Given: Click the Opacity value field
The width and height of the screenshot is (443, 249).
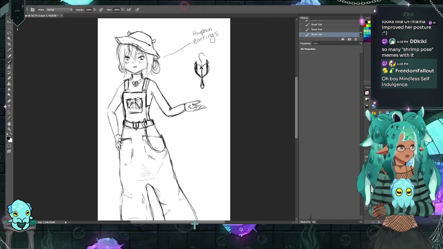Looking at the screenshot, I should (x=89, y=10).
